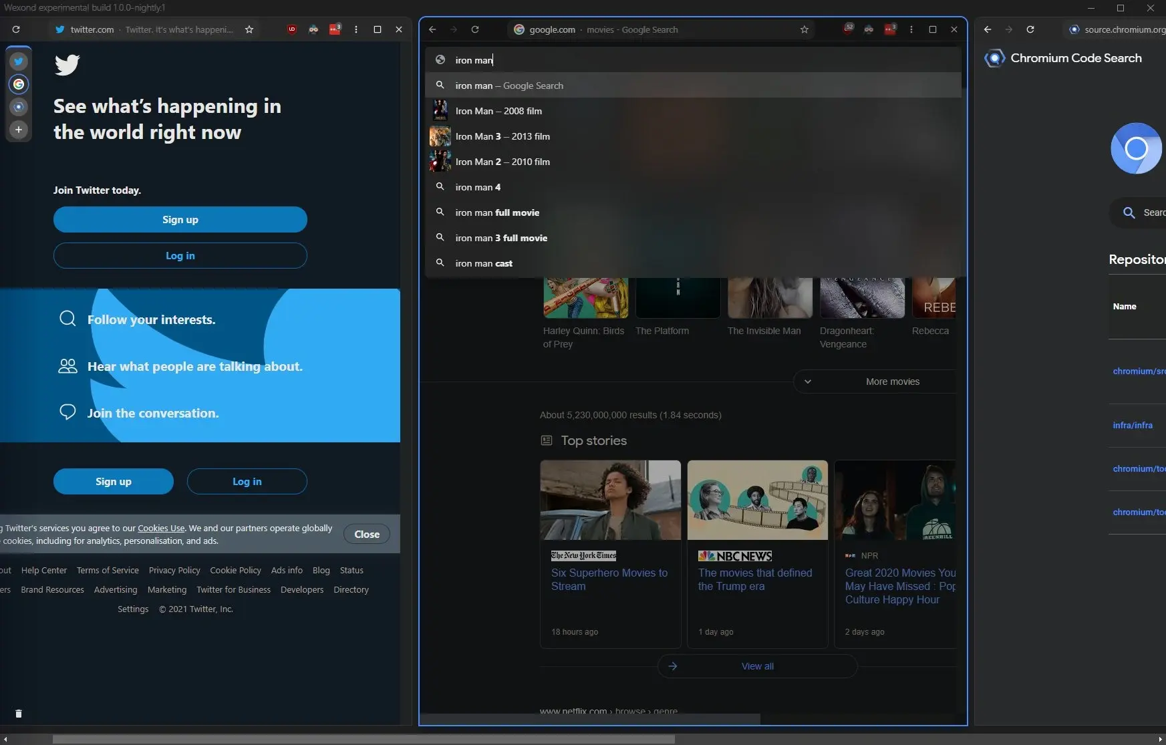The height and width of the screenshot is (745, 1166).
Task: Click the horizontal scrollbar at window bottom
Action: (x=363, y=739)
